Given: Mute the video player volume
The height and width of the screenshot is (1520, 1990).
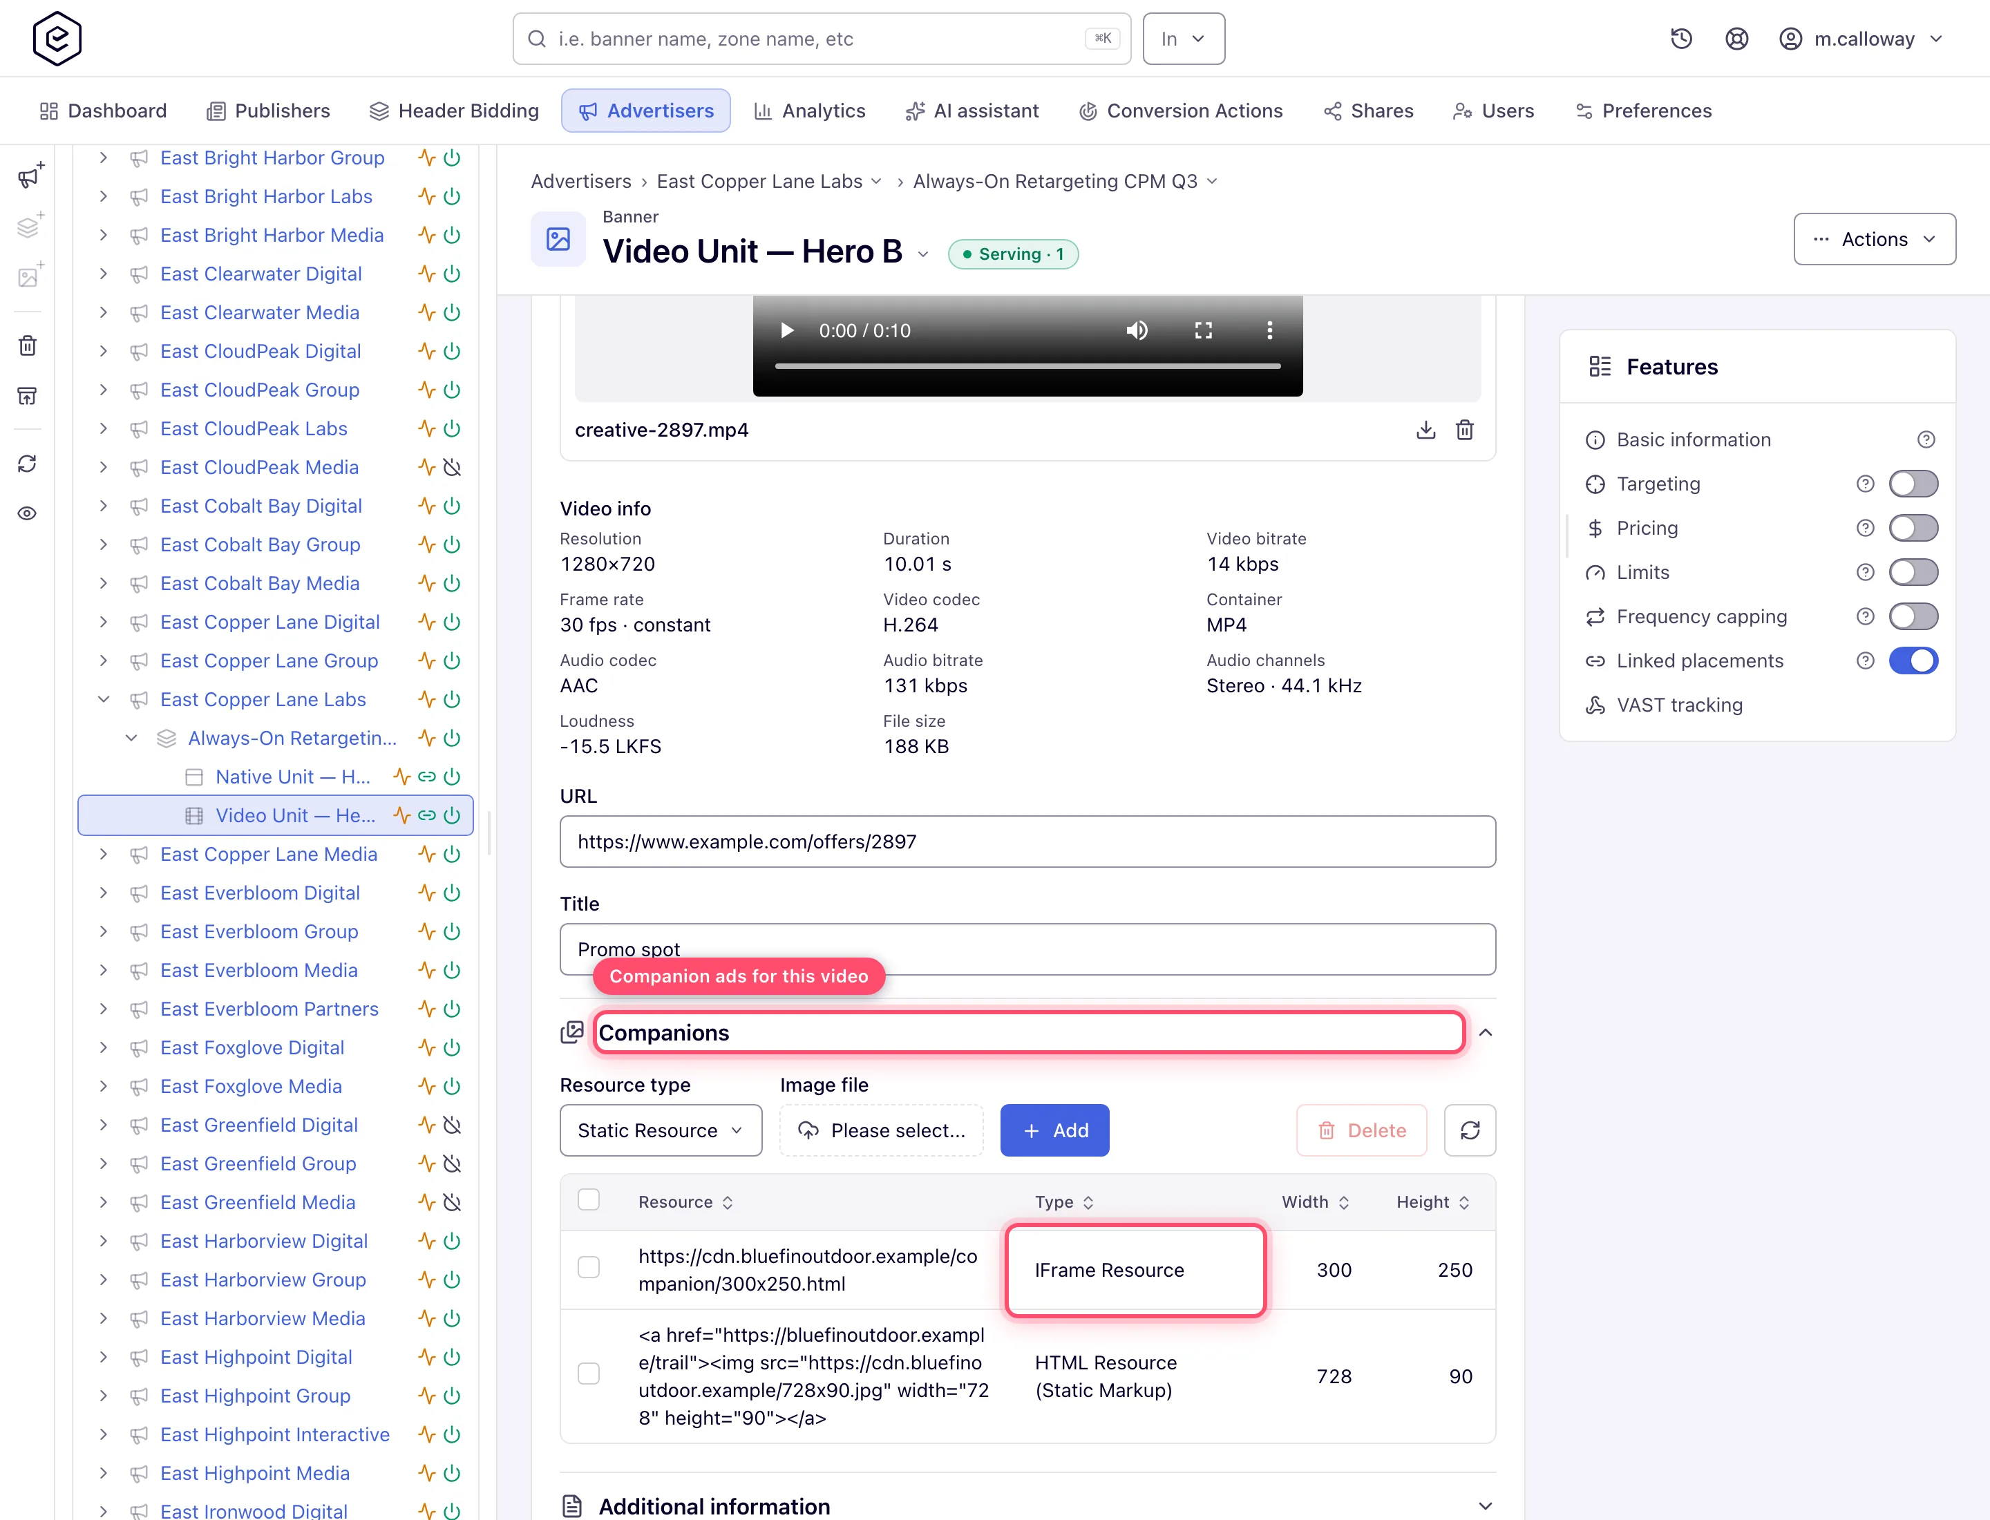Looking at the screenshot, I should point(1137,330).
